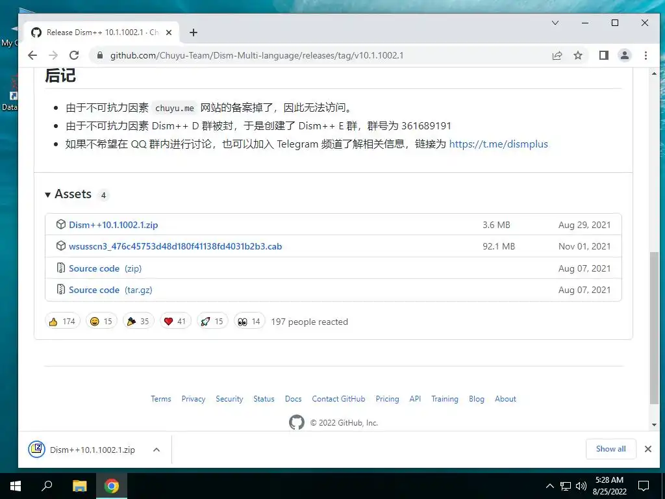The image size is (665, 499).
Task: Download Source code (tar.gz)
Action: click(x=110, y=290)
